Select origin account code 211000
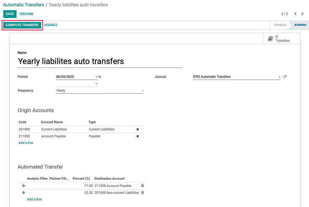 [x=24, y=136]
